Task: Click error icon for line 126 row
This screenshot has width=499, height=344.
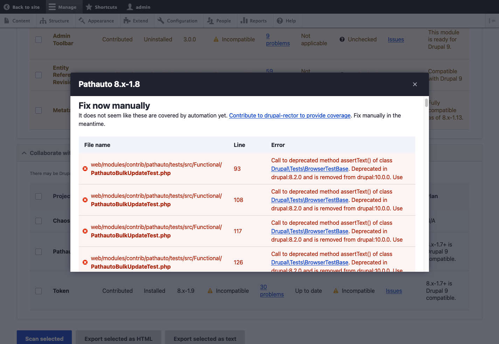Action: click(x=85, y=262)
